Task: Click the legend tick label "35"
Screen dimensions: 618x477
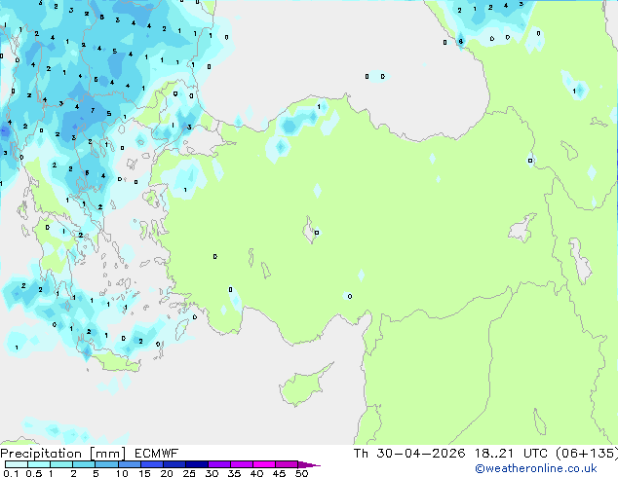Action: pyautogui.click(x=234, y=473)
